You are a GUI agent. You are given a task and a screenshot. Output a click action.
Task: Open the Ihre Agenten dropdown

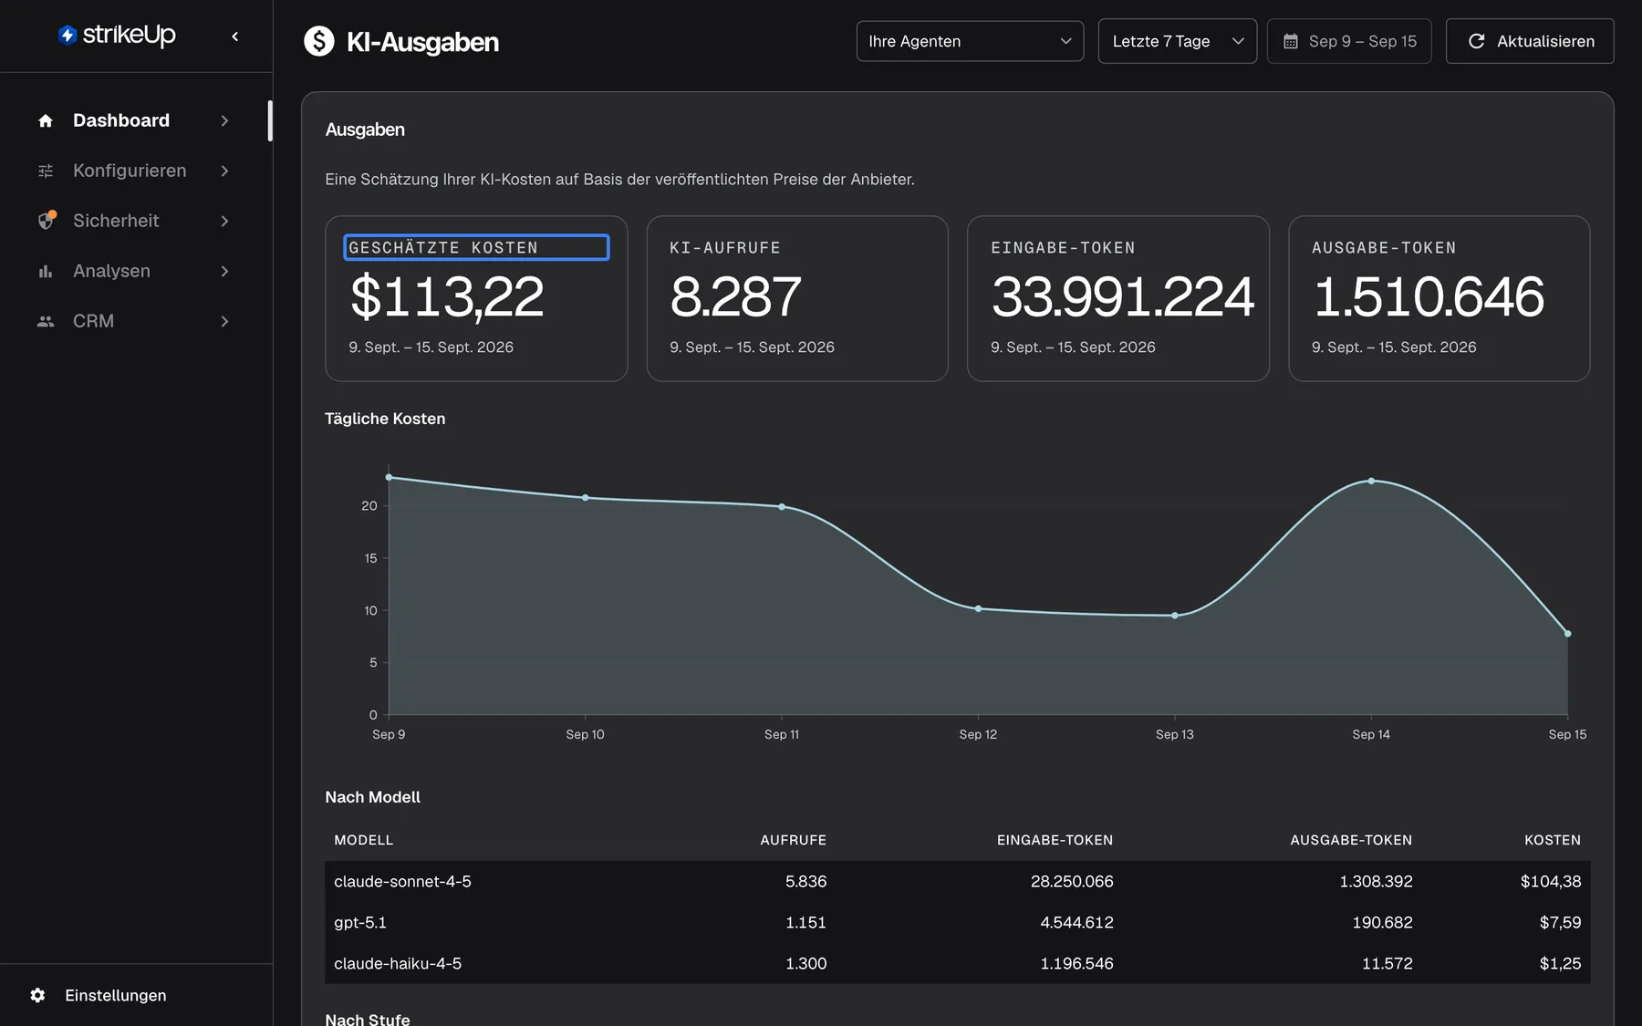pyautogui.click(x=970, y=41)
